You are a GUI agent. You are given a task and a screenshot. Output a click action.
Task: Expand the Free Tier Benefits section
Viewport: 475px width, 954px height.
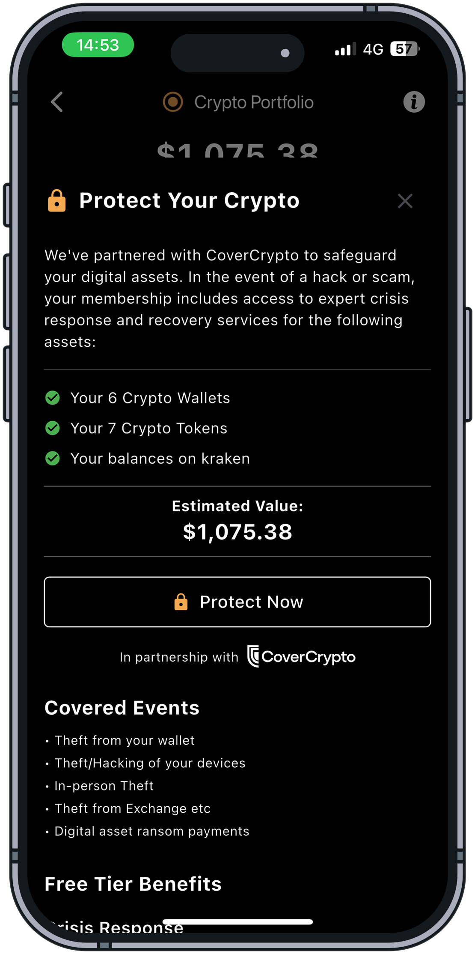[x=133, y=884]
